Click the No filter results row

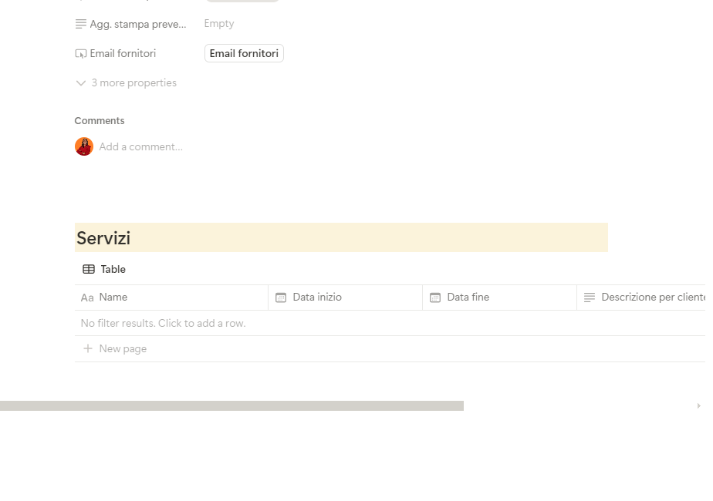(x=164, y=323)
